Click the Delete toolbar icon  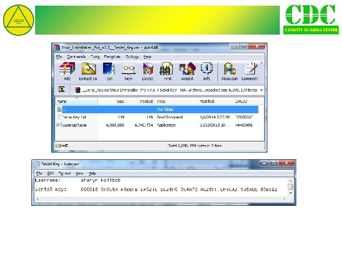pyautogui.click(x=148, y=71)
